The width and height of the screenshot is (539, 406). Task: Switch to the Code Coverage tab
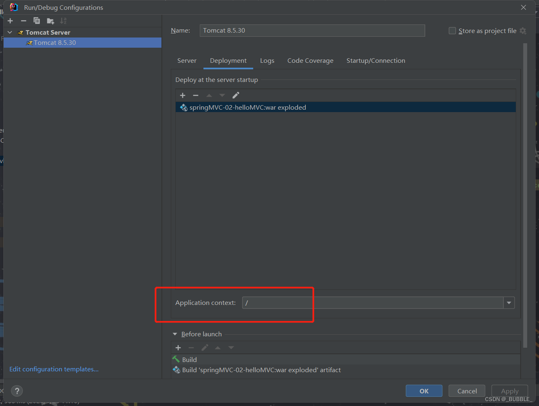point(310,61)
